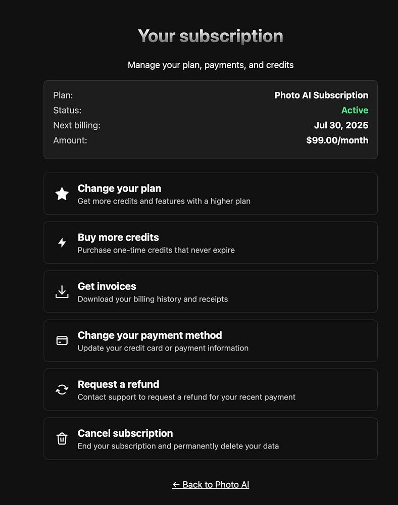This screenshot has height=505, width=398.
Task: Click the Jul 30, 2025 billing date
Action: pos(341,125)
